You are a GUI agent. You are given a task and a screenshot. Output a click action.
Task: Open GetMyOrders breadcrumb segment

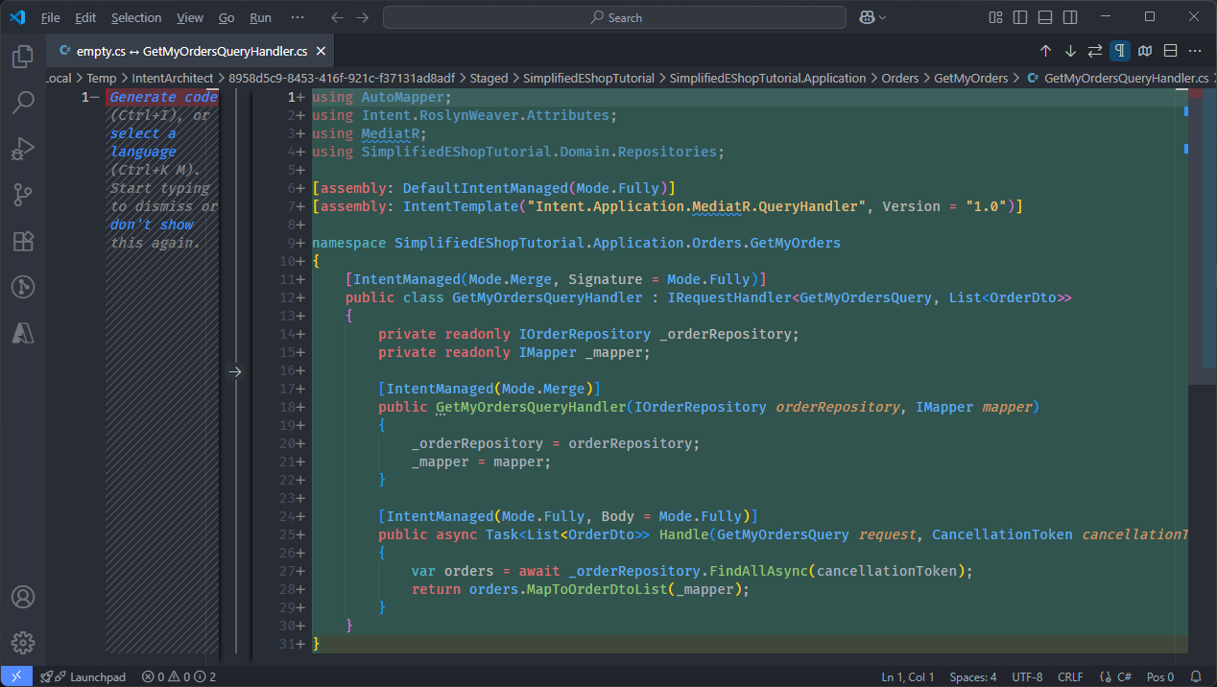[x=971, y=79]
